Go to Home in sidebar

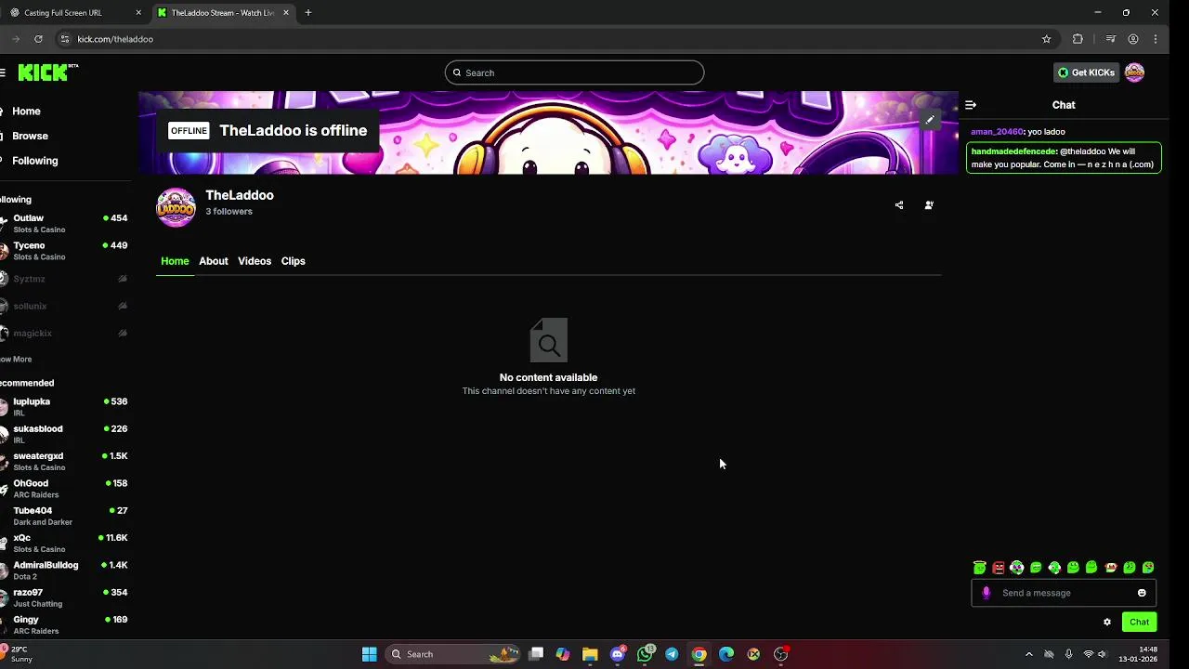26,111
